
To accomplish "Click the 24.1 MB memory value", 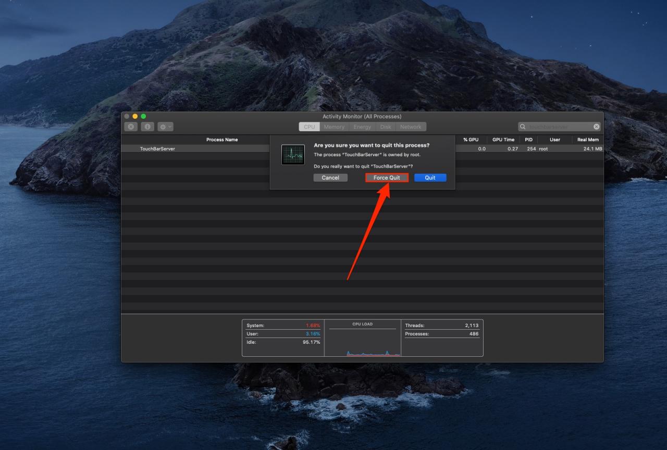I will pyautogui.click(x=592, y=149).
